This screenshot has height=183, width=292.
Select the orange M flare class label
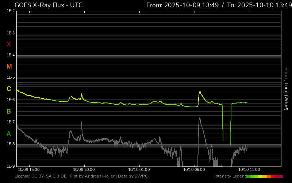pos(9,67)
